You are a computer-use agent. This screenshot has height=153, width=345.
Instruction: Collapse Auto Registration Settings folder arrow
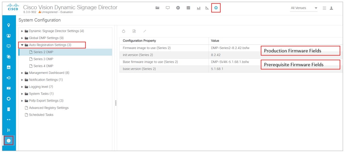coord(22,45)
